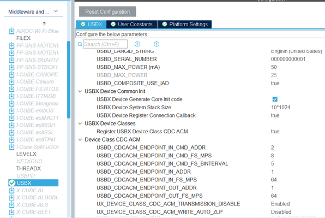Click download icon beside X-CUBE-AI
325x218 pixels.
[11, 190]
